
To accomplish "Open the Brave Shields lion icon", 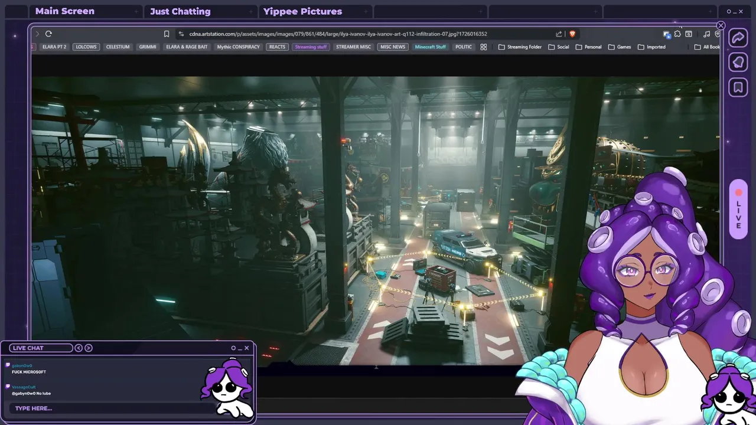I will tap(572, 34).
